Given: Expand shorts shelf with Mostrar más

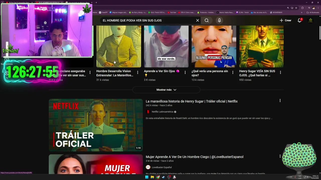Looking at the screenshot, I should (166, 90).
